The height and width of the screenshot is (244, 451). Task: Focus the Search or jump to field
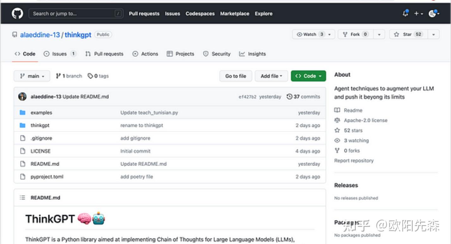pos(76,14)
